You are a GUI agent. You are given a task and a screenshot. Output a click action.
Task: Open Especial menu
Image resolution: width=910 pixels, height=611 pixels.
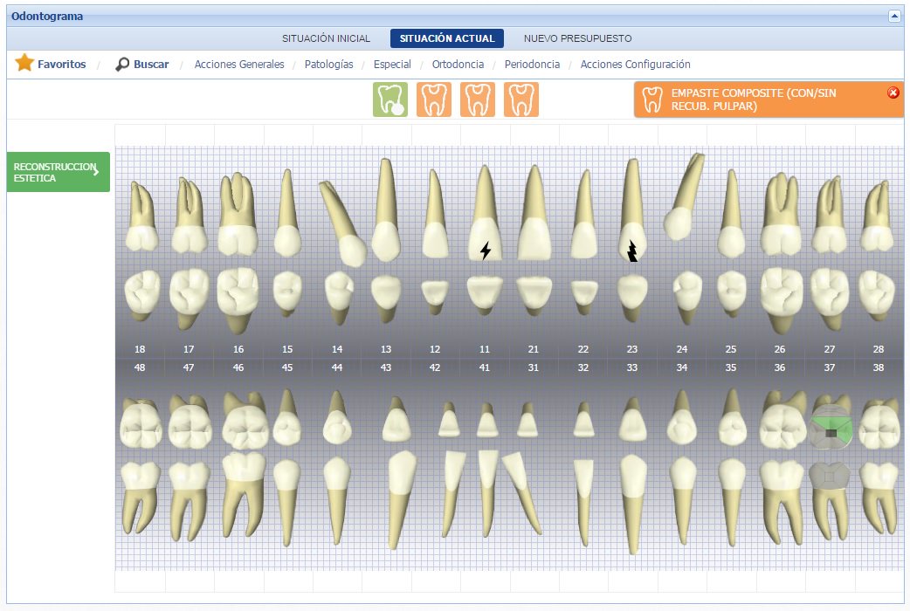(392, 65)
